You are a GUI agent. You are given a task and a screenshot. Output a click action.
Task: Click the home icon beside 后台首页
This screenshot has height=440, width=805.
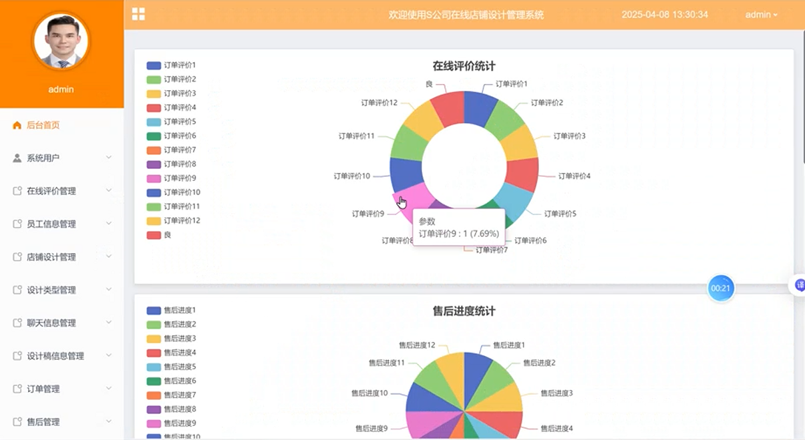tap(17, 125)
